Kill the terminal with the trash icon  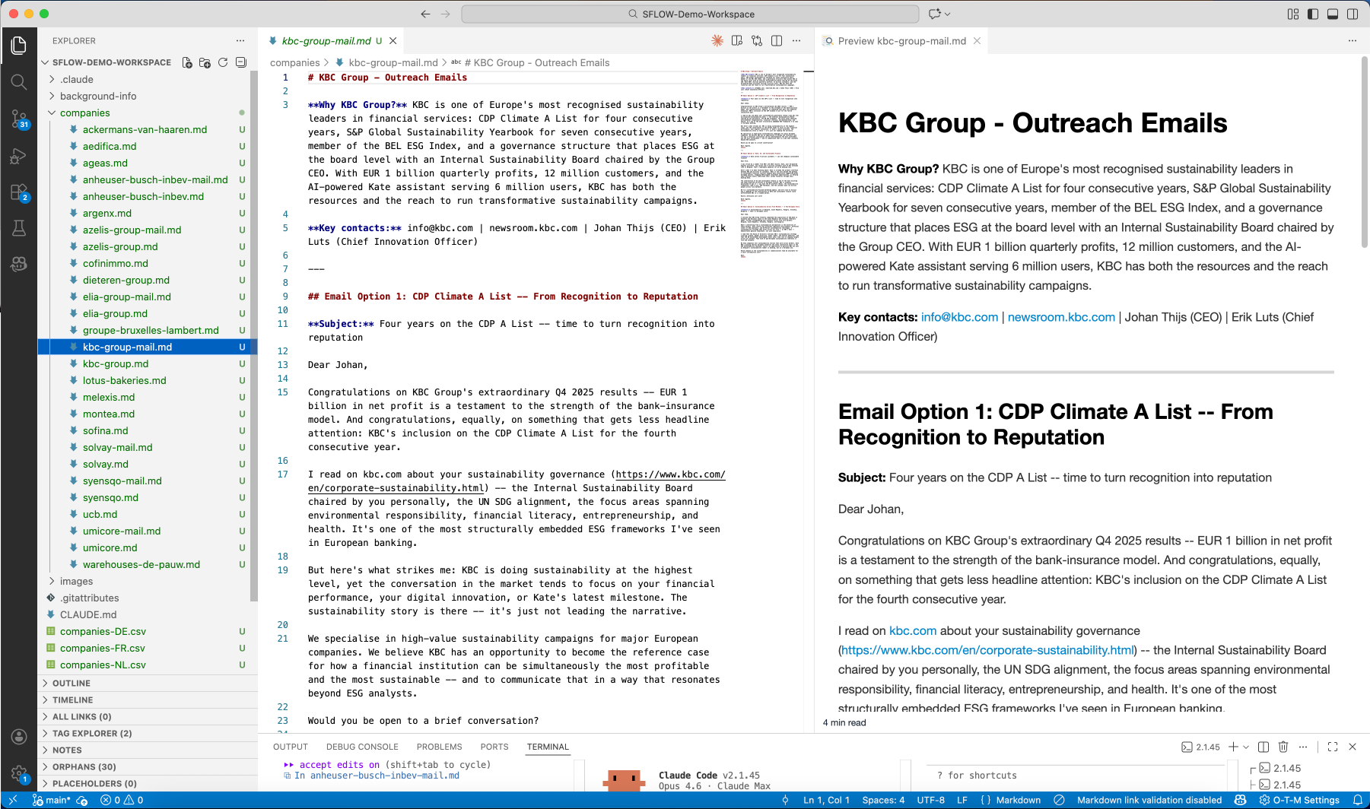point(1285,747)
